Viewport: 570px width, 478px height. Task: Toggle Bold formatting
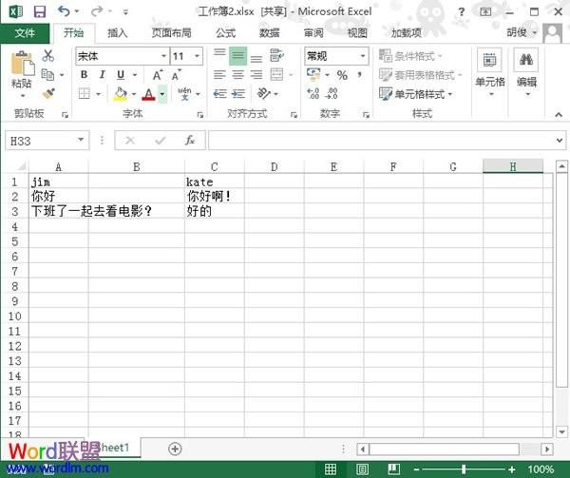[x=85, y=75]
